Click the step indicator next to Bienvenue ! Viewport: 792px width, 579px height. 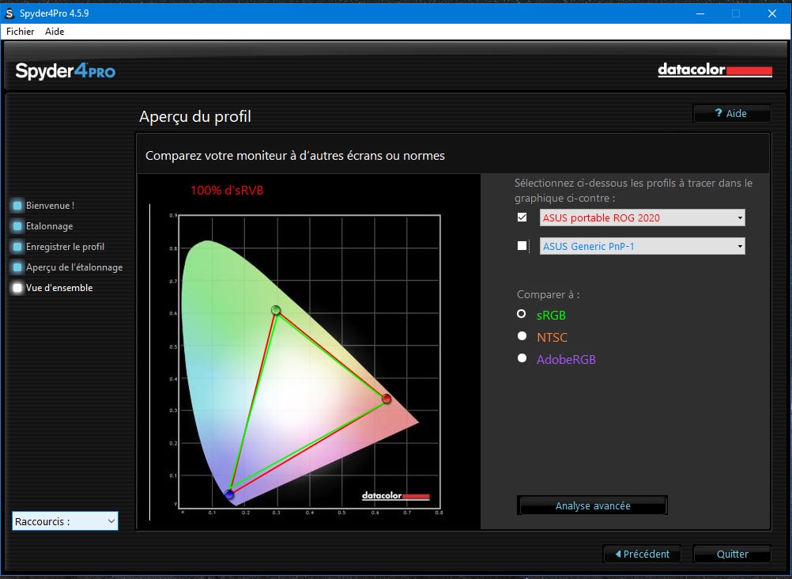coord(17,205)
